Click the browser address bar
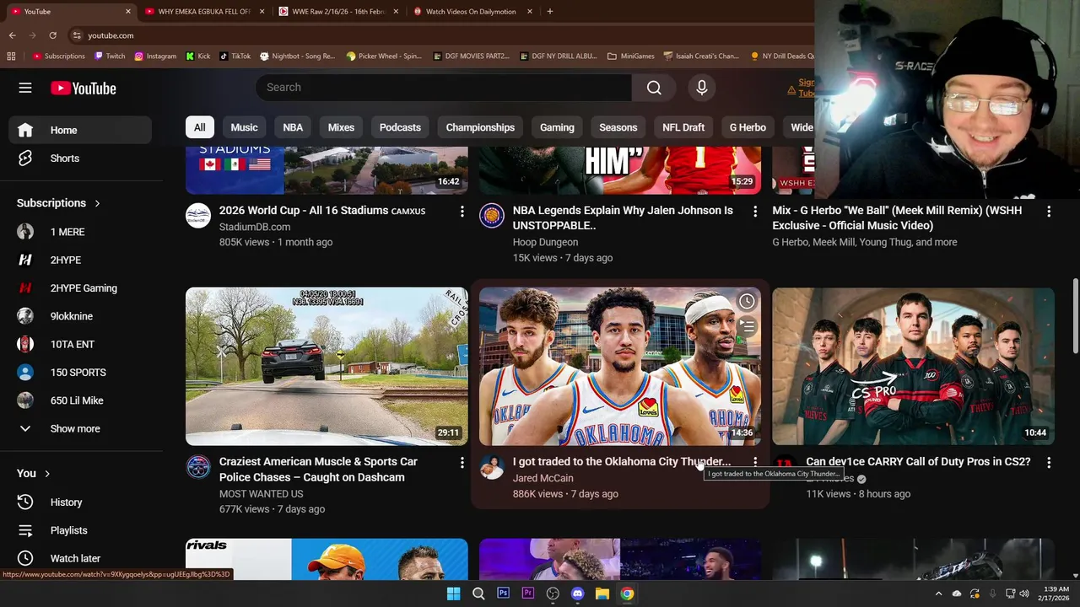Screen dimensions: 1080x607 [x=439, y=35]
